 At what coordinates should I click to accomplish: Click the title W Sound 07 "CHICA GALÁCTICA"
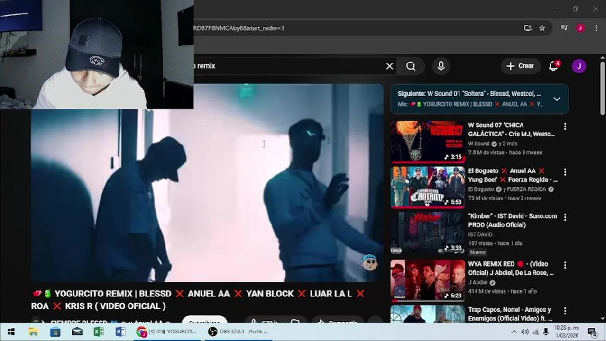(511, 130)
